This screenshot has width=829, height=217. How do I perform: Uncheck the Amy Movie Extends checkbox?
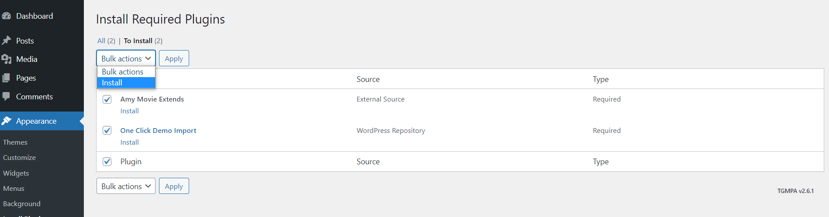[107, 99]
